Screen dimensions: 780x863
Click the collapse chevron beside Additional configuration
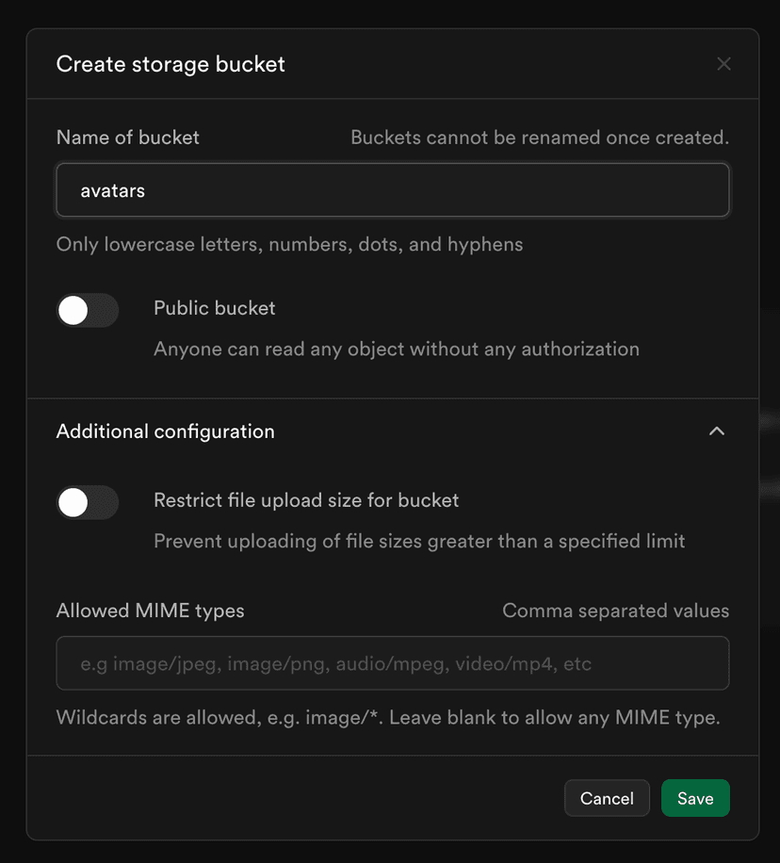717,431
